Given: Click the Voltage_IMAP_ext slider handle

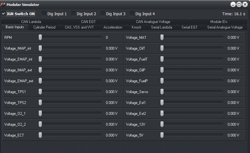Looking at the screenshot, I should point(40,70).
